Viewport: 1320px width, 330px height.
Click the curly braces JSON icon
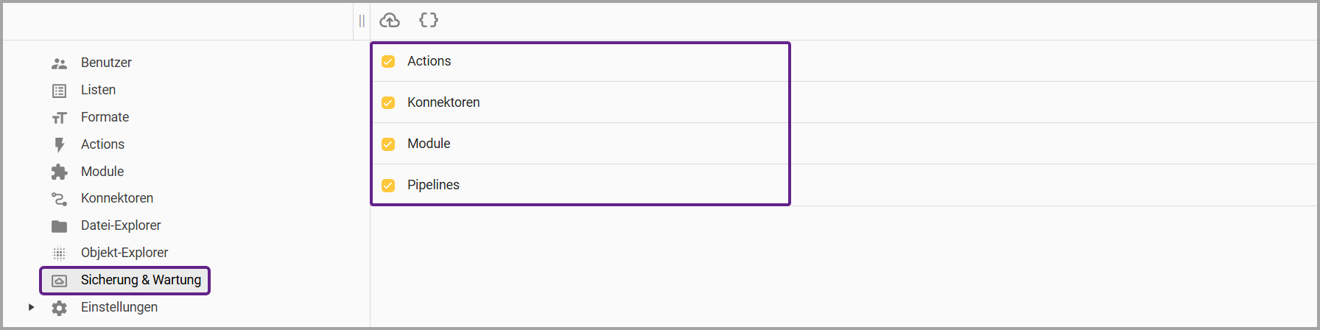428,21
